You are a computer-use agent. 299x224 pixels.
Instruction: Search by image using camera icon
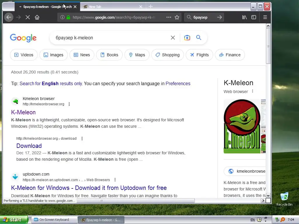(x=187, y=38)
